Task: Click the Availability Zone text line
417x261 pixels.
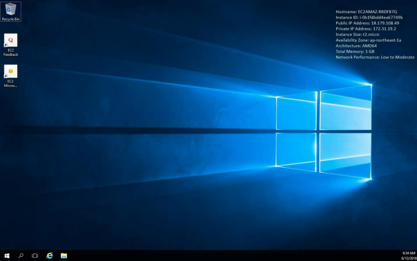Action: tap(368, 40)
